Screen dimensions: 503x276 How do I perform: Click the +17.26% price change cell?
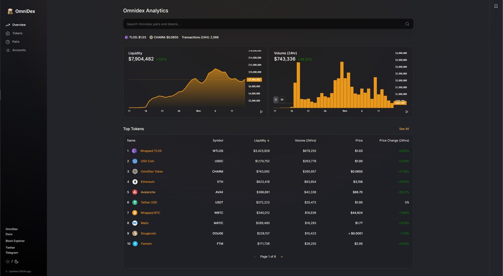[403, 172]
